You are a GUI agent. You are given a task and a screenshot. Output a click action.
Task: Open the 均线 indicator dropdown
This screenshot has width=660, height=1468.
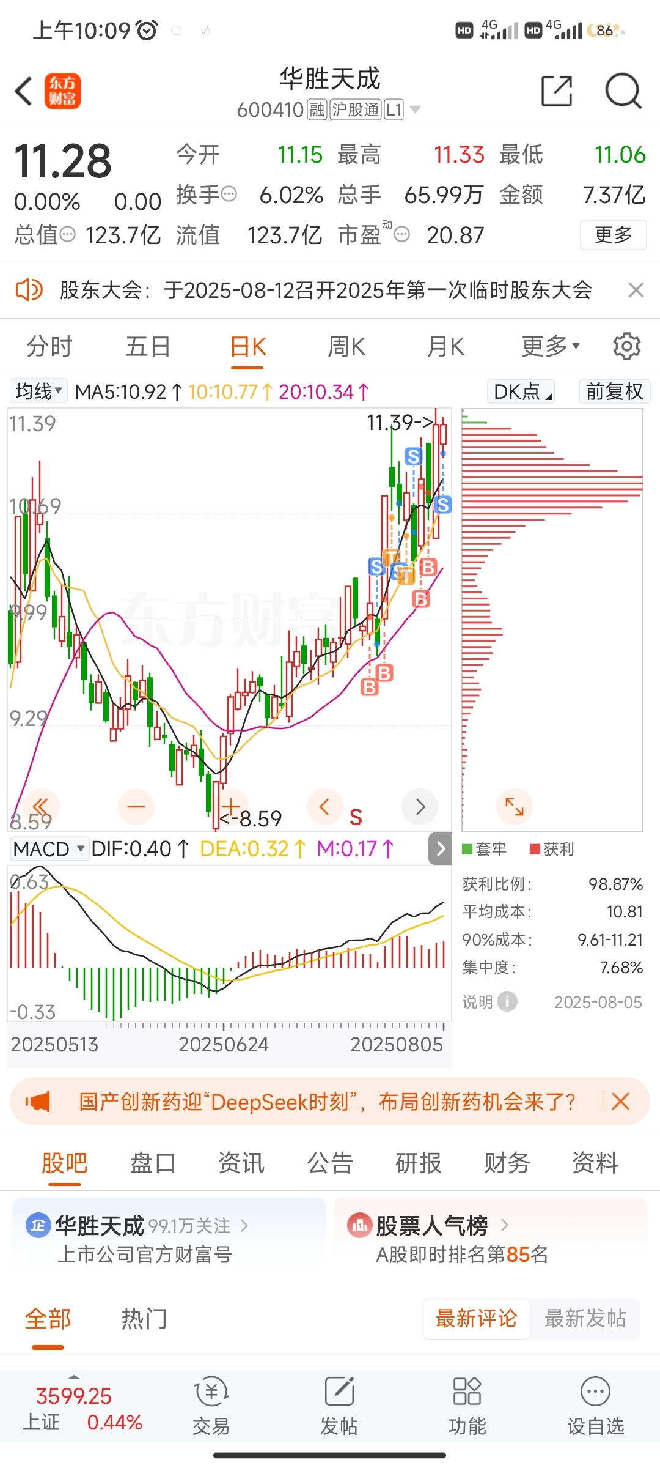click(x=38, y=391)
